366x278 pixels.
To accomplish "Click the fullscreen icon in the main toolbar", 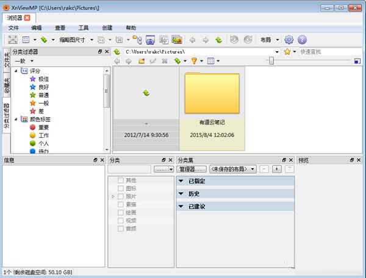I will (x=12, y=40).
